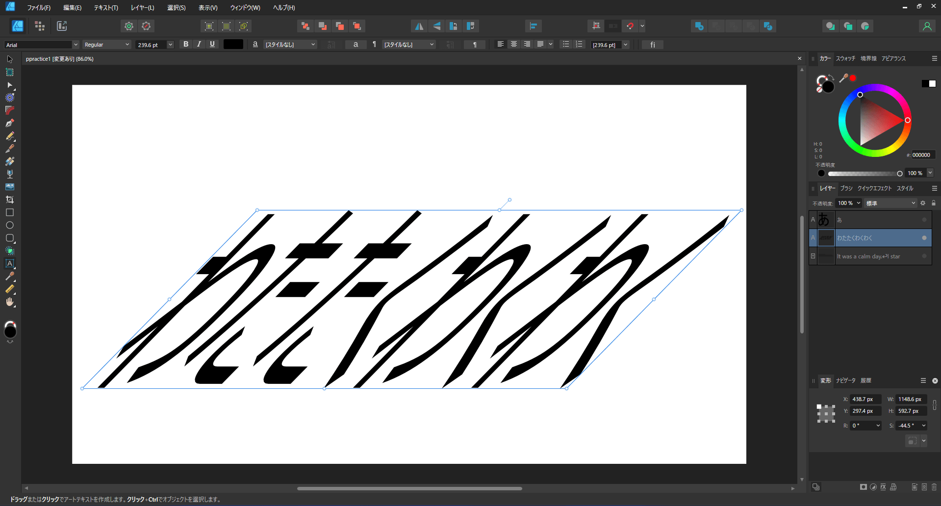Viewport: 941px width, 506px height.
Task: Click the horizontal flip icon
Action: (419, 25)
